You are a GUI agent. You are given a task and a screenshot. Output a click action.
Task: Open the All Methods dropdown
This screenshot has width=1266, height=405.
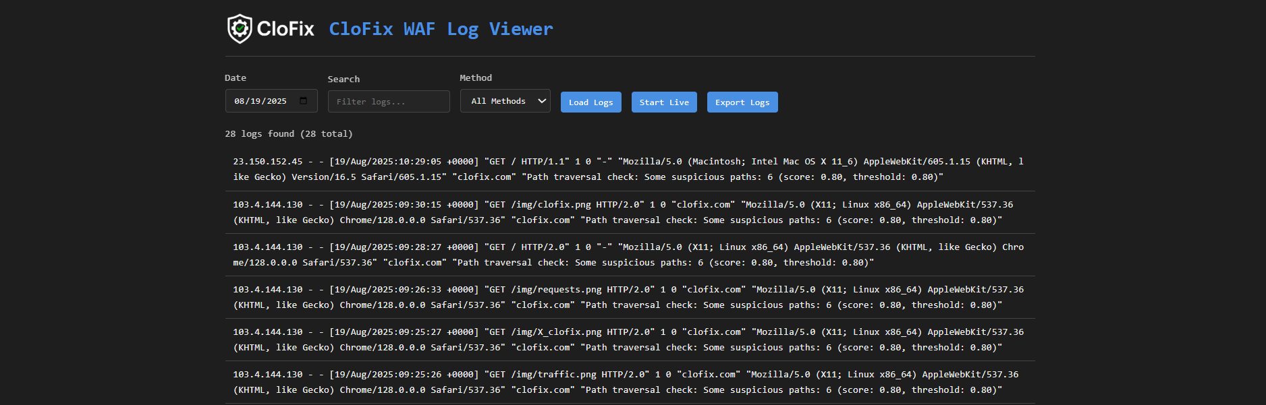pyautogui.click(x=505, y=101)
